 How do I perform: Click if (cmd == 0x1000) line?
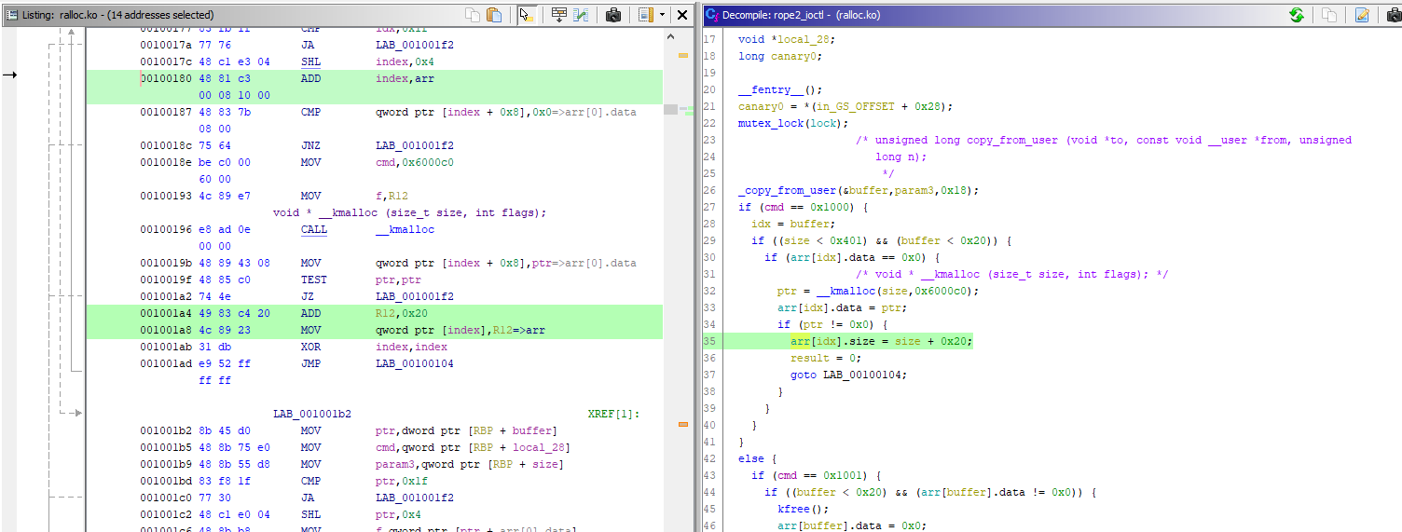[x=804, y=207]
